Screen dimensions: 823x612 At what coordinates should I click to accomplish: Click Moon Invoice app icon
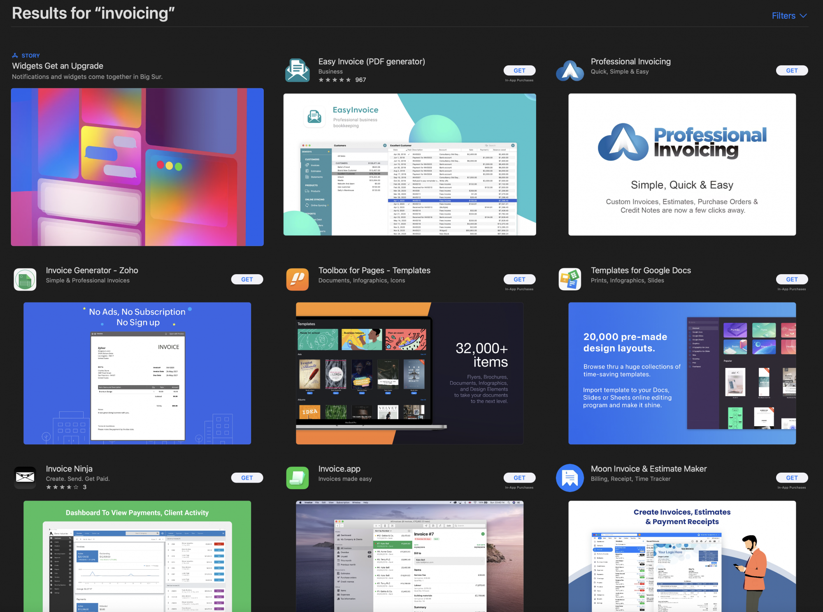click(x=570, y=478)
